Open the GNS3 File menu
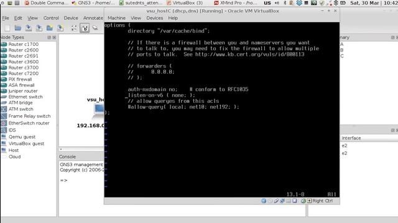 point(6,18)
